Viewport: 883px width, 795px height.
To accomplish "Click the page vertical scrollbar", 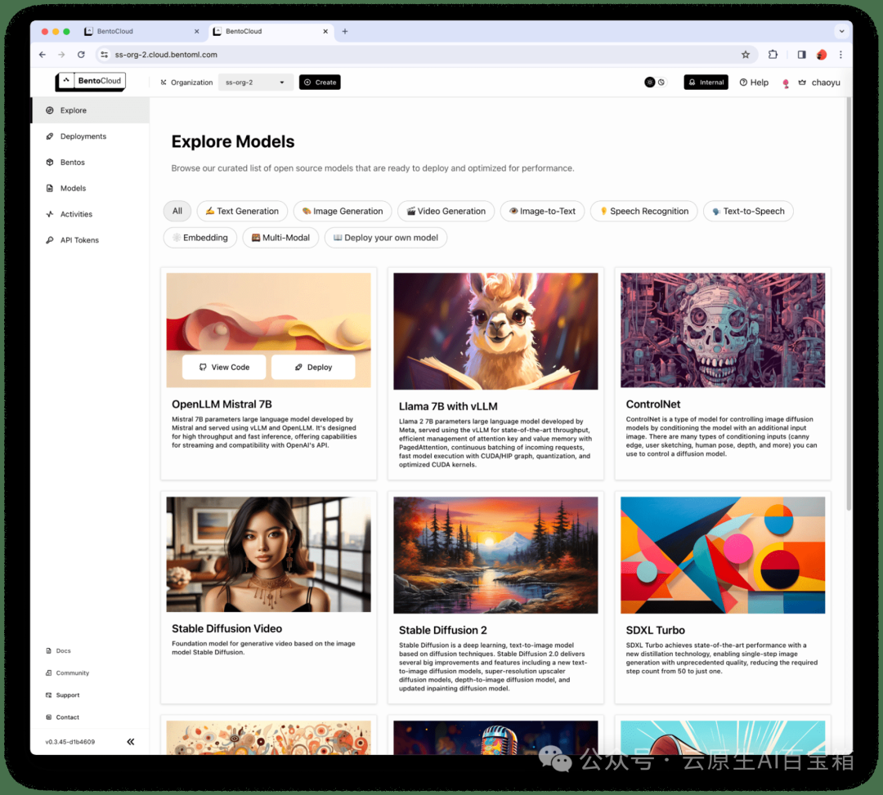I will point(849,304).
